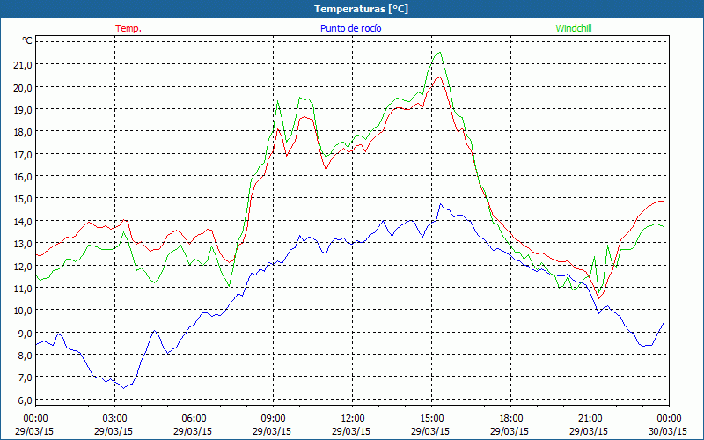
Task: Click the 18:00 time axis label
Action: [x=511, y=419]
